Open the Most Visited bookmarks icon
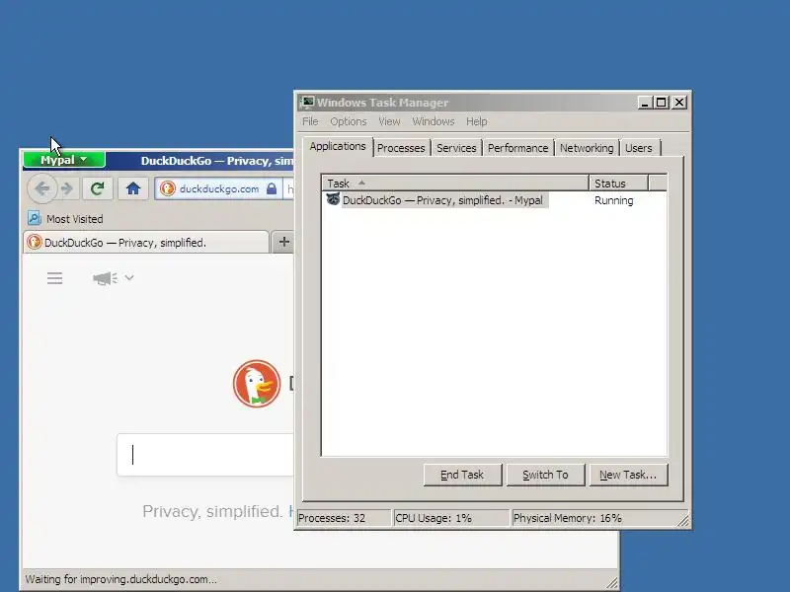The width and height of the screenshot is (790, 592). (x=35, y=218)
